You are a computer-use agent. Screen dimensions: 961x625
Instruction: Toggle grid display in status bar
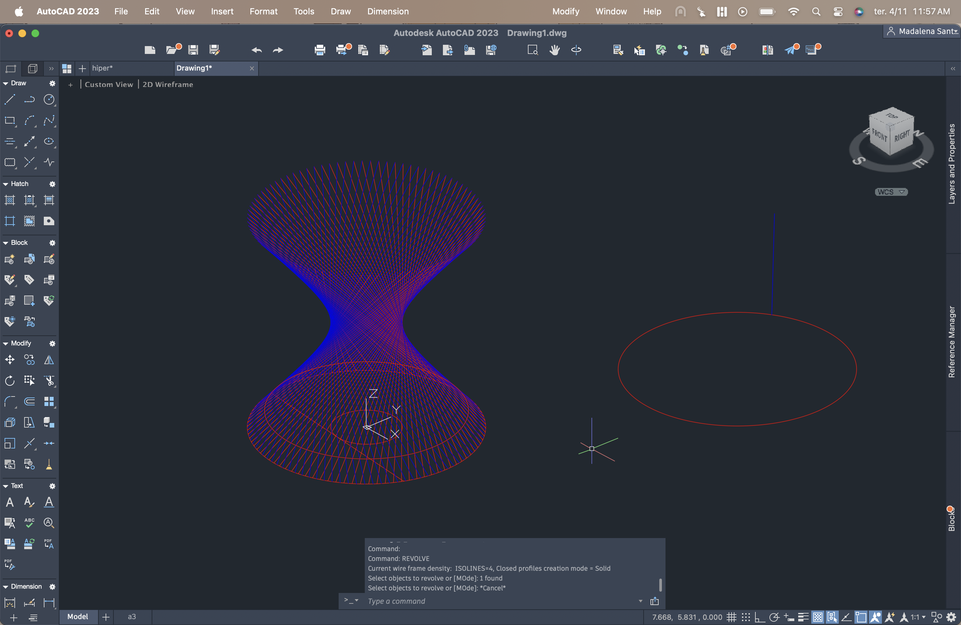pyautogui.click(x=731, y=617)
